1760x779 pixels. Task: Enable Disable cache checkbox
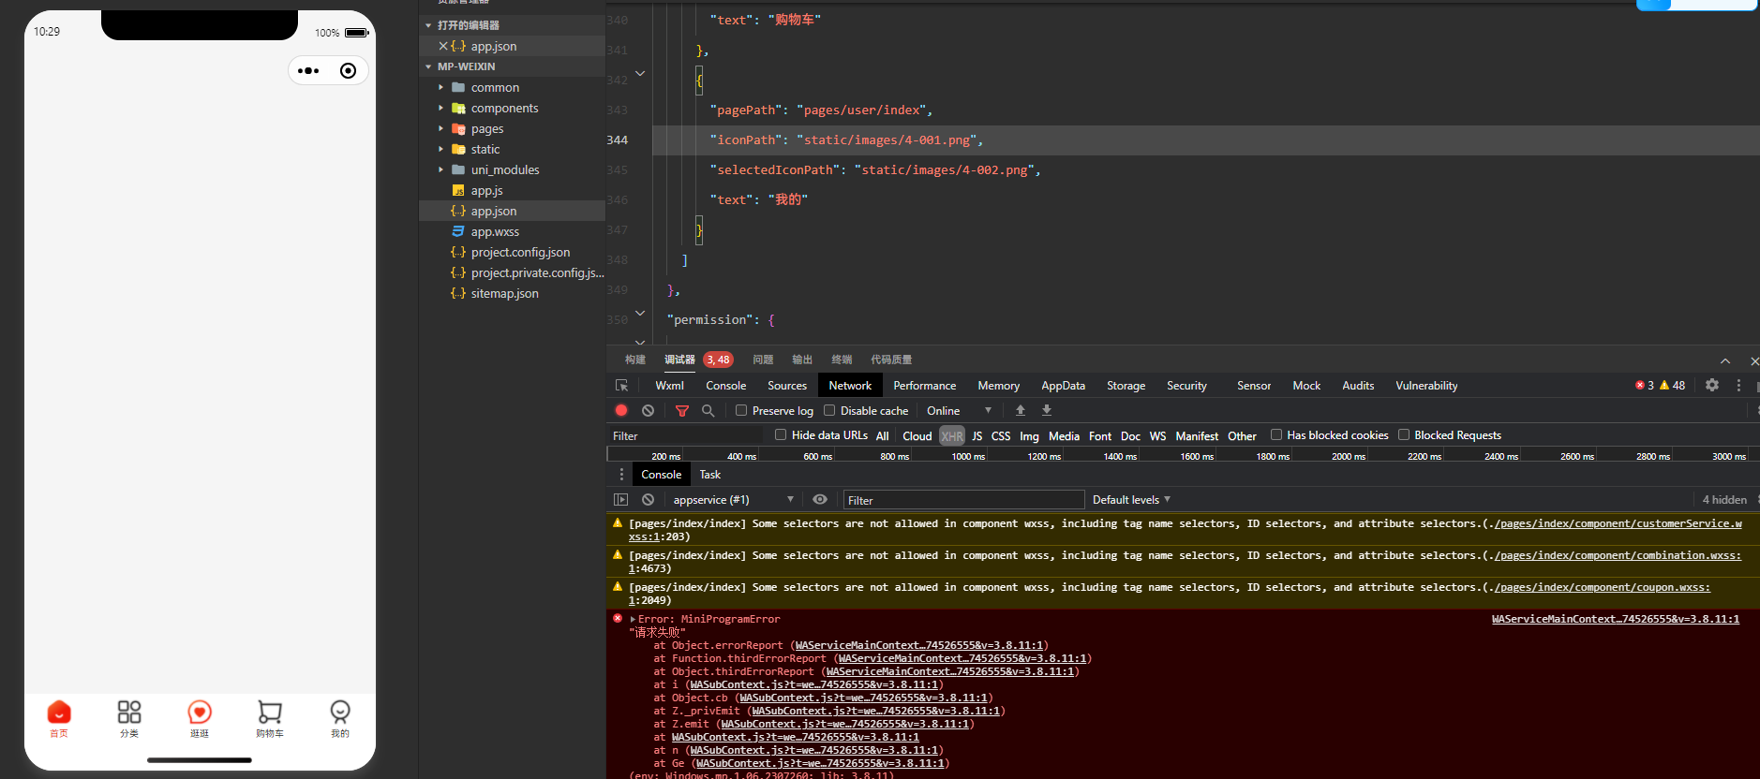point(829,410)
